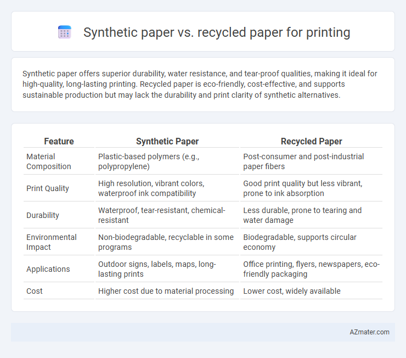Click 'Waterproof, tear-resistant, chemical-resistant' cell

pyautogui.click(x=167, y=215)
